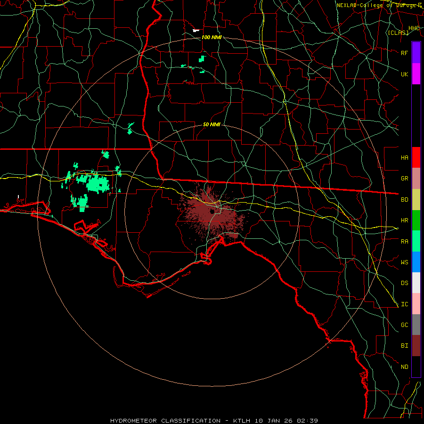Click the UK legend label
The image size is (424, 424).
[404, 74]
